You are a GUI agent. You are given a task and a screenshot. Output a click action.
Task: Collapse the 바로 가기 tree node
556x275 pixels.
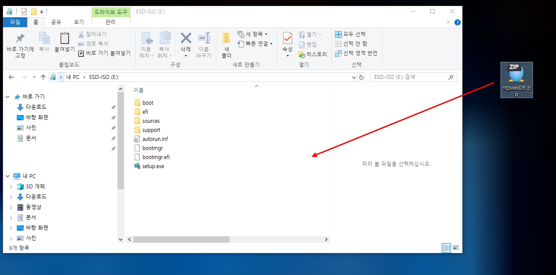[x=8, y=97]
